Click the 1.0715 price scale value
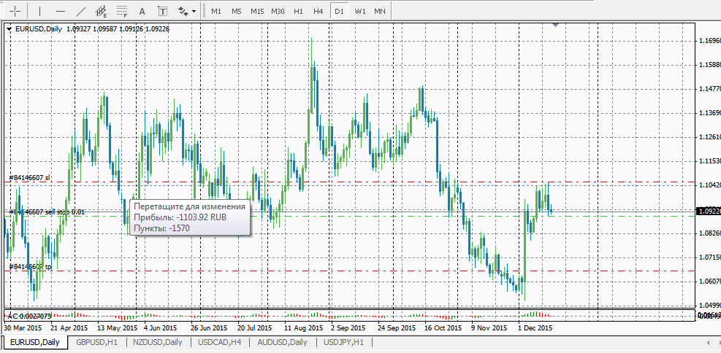Screen dimensions: 721x353 pyautogui.click(x=710, y=257)
